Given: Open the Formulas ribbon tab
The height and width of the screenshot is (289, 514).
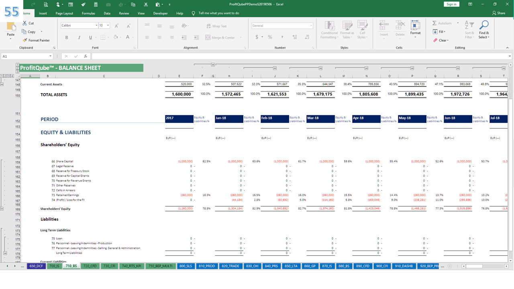Looking at the screenshot, I should pos(88,13).
